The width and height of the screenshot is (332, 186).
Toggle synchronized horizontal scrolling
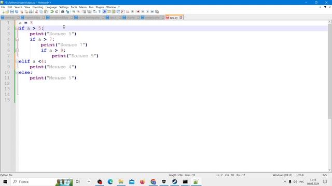pyautogui.click(x=89, y=11)
